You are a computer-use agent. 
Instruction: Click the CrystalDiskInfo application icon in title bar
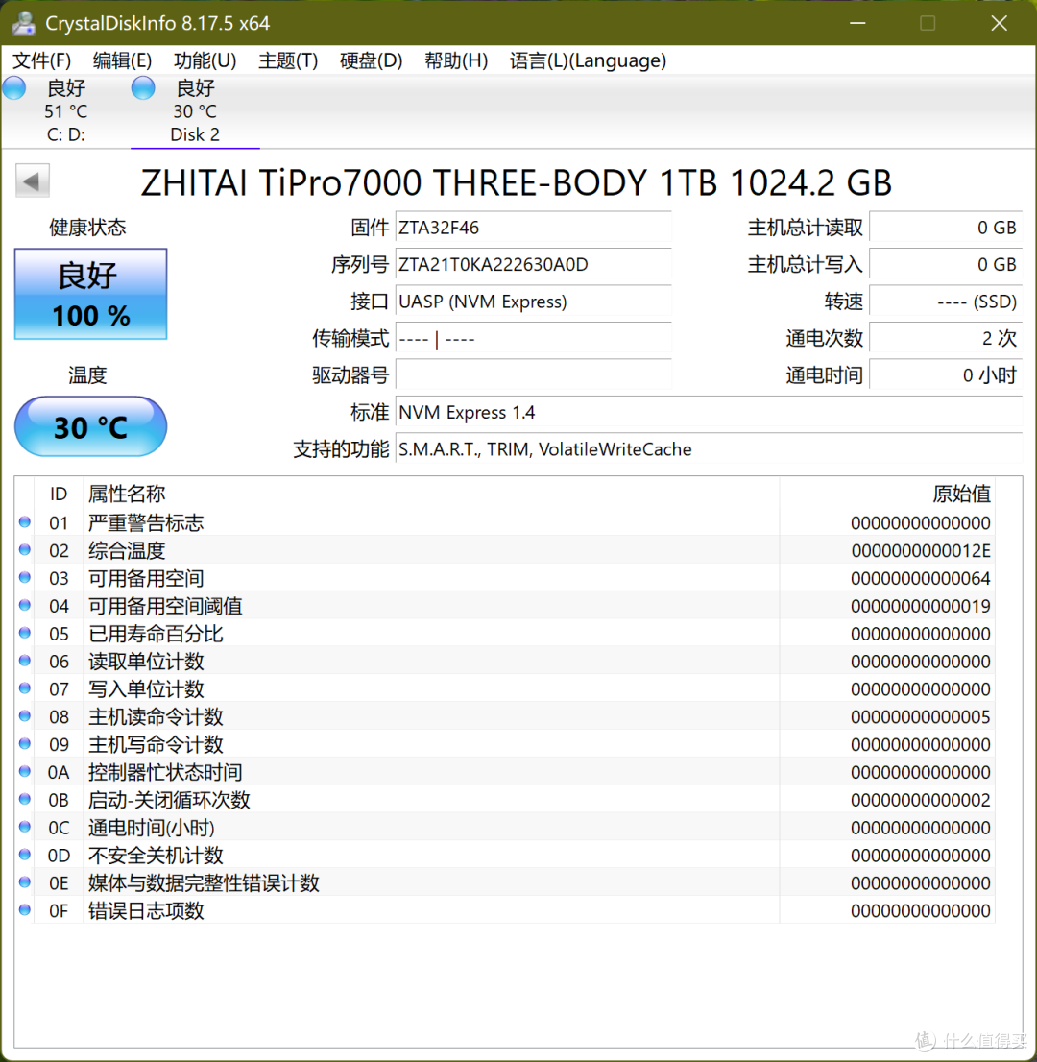tap(23, 22)
